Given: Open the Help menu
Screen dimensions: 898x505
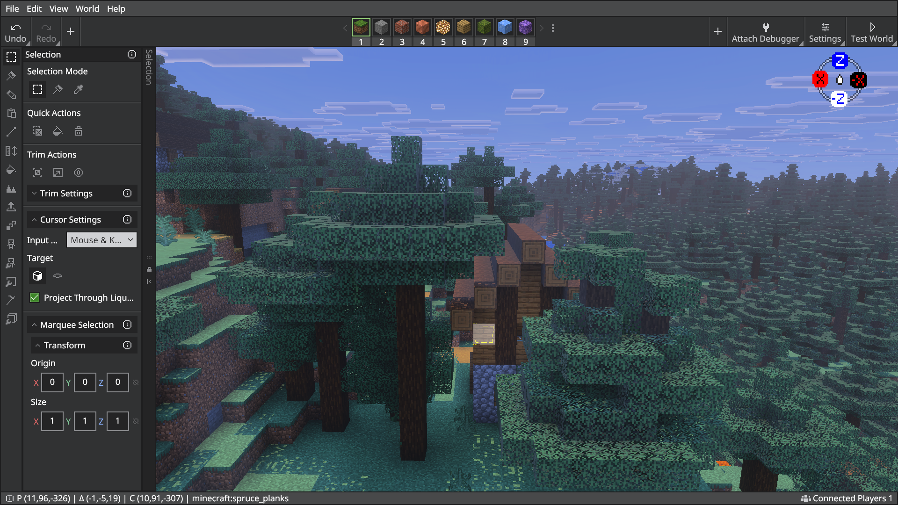Looking at the screenshot, I should click(x=116, y=8).
